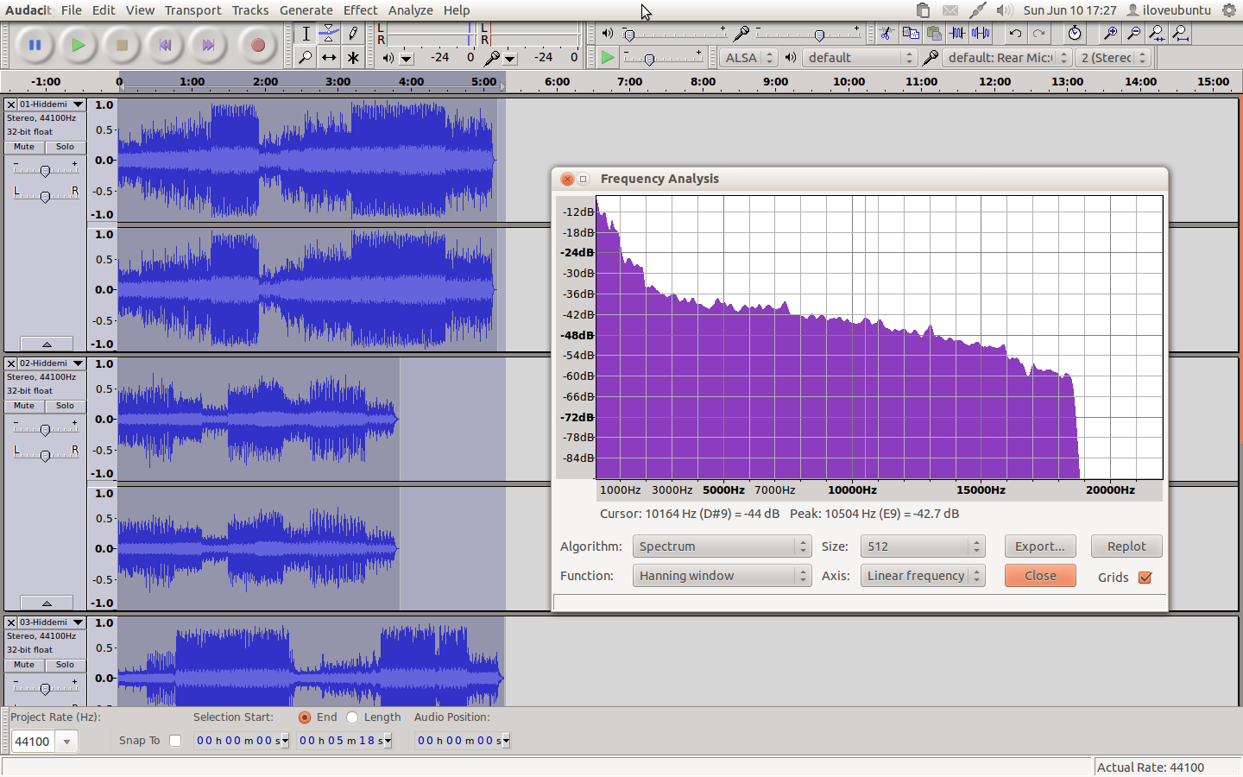Image resolution: width=1243 pixels, height=777 pixels.
Task: Open the Generate menu
Action: (306, 10)
